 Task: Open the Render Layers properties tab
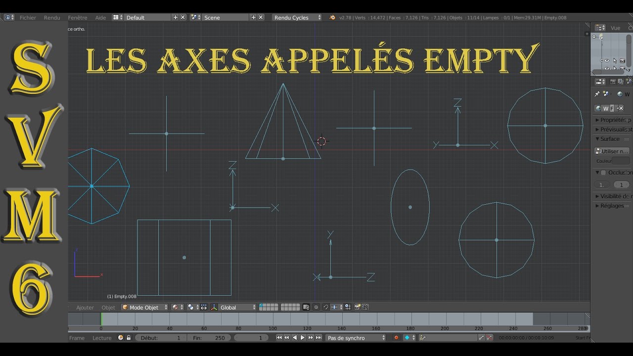point(620,82)
